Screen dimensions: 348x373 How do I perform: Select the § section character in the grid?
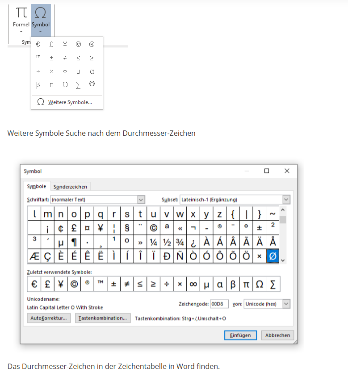pos(127,228)
